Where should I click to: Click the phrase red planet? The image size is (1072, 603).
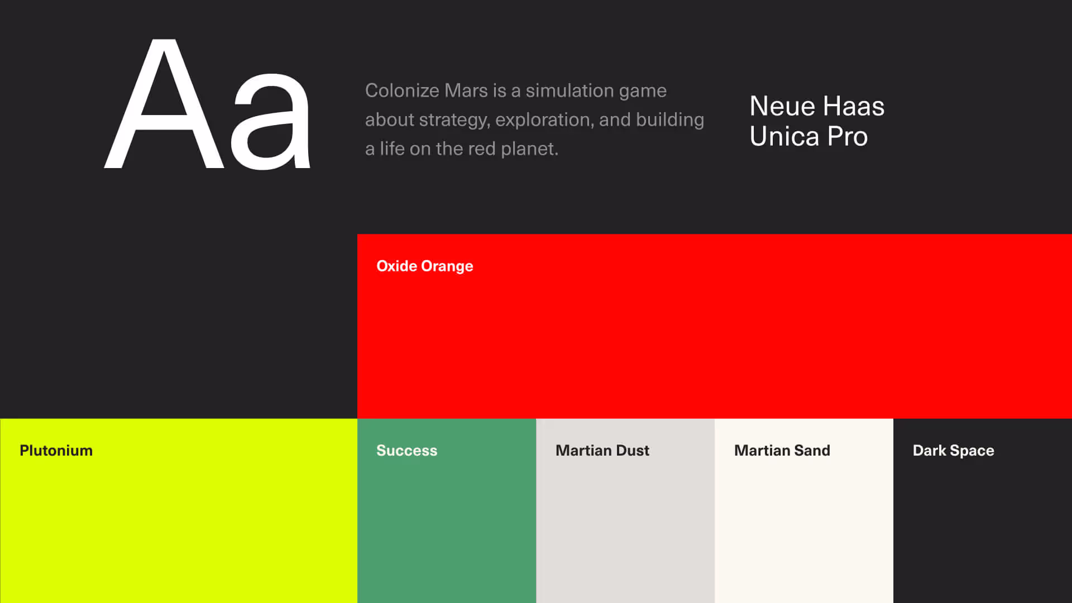click(x=513, y=149)
